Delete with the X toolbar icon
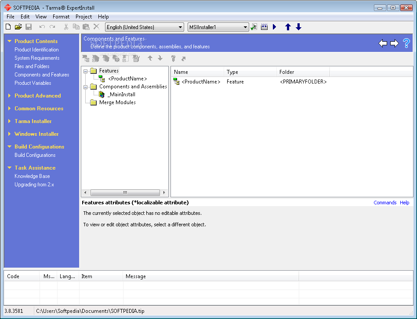 (96, 26)
